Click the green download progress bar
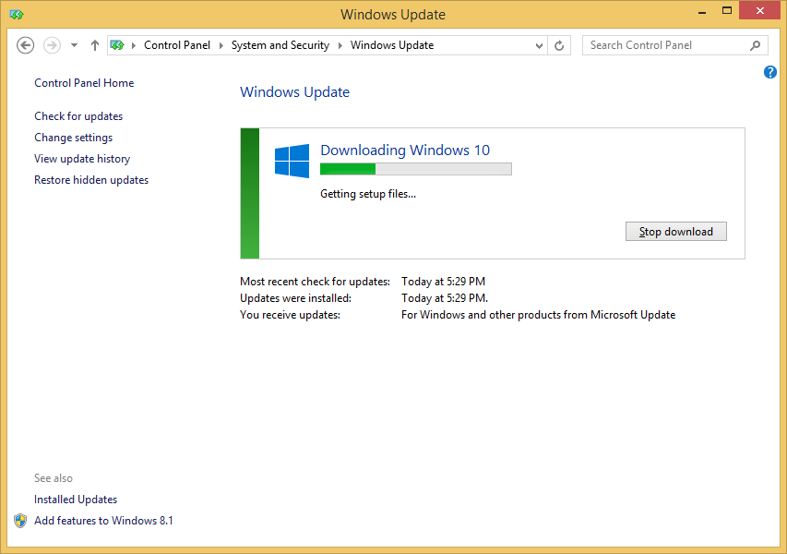787x554 pixels. (415, 169)
